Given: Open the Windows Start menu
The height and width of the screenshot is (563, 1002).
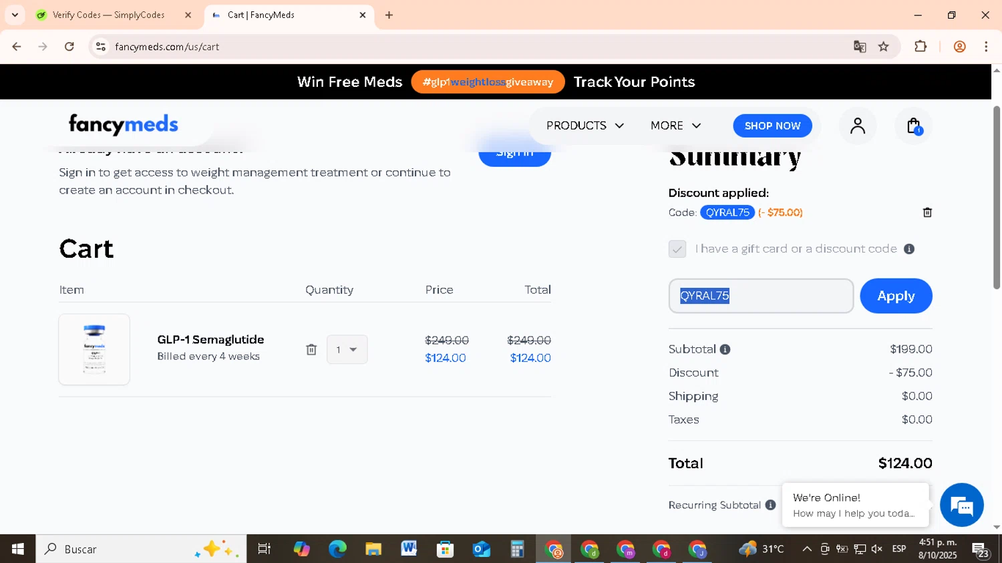Looking at the screenshot, I should pyautogui.click(x=18, y=549).
